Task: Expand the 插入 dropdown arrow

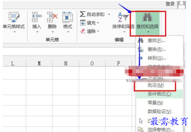Action: 37,32
